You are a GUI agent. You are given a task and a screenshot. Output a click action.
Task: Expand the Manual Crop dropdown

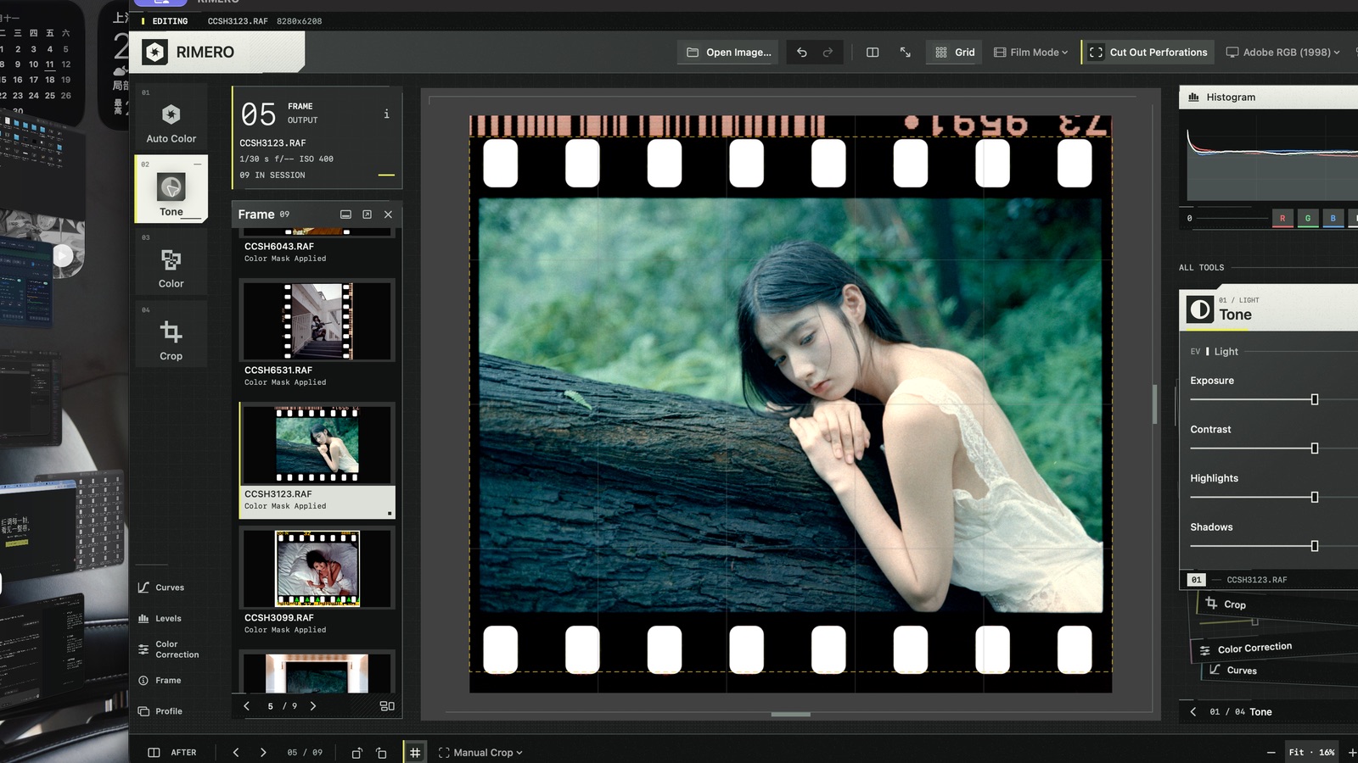click(480, 753)
